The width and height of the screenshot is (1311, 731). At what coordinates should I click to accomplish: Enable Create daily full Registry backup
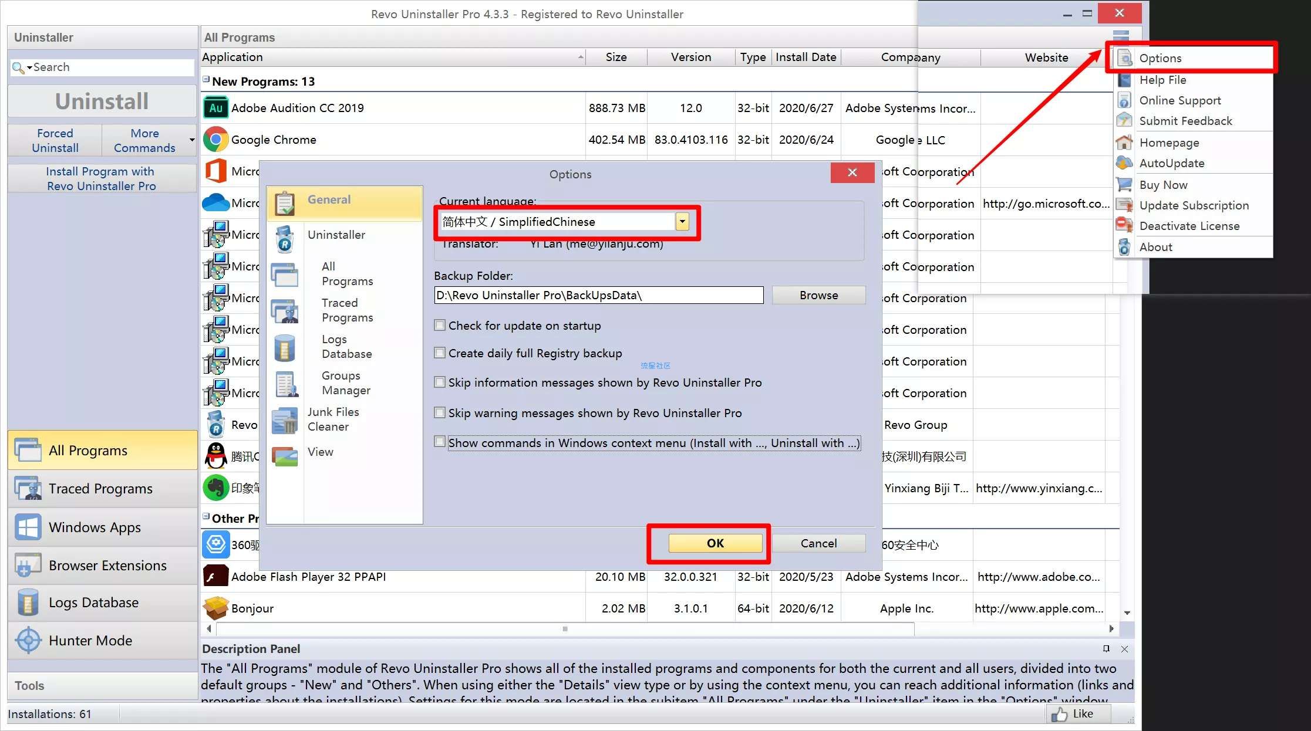pos(439,353)
